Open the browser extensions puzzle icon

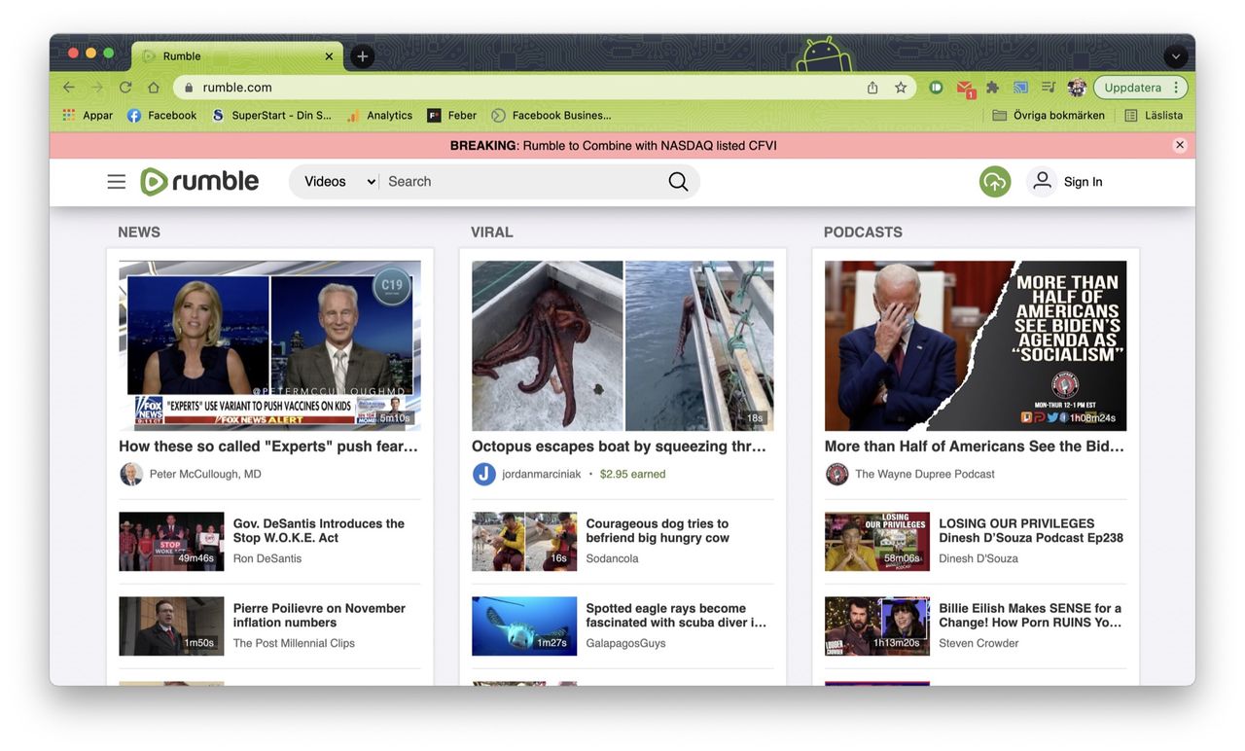coord(992,88)
